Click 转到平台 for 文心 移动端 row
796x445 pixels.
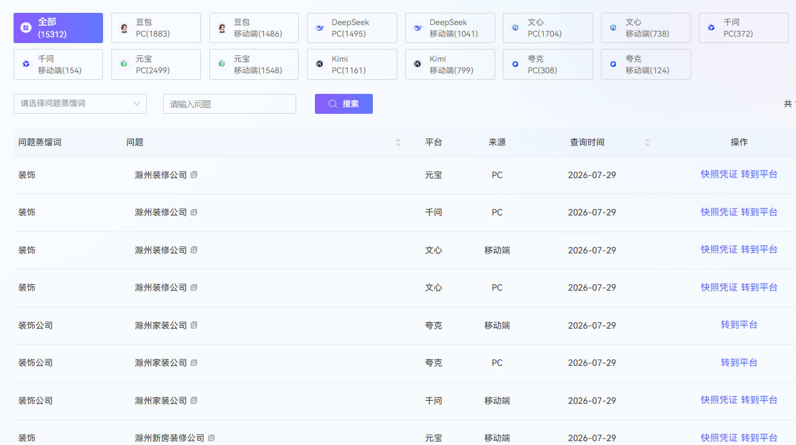759,250
